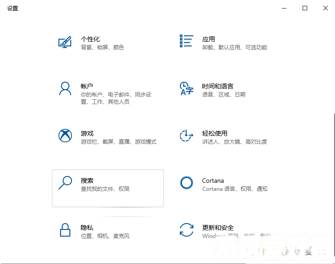Click the 游戏栏、截屏、直播 description text
Screen dimensions: 335x264
119,142
